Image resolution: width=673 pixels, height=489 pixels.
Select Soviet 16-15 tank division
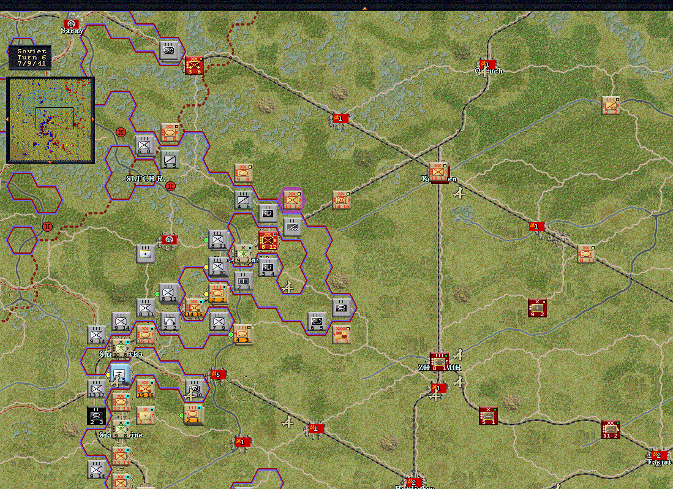[145, 335]
